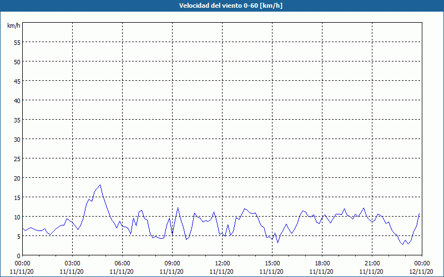Click the "11/11/20" date under 18:00
The height and width of the screenshot is (277, 444).
point(321,271)
